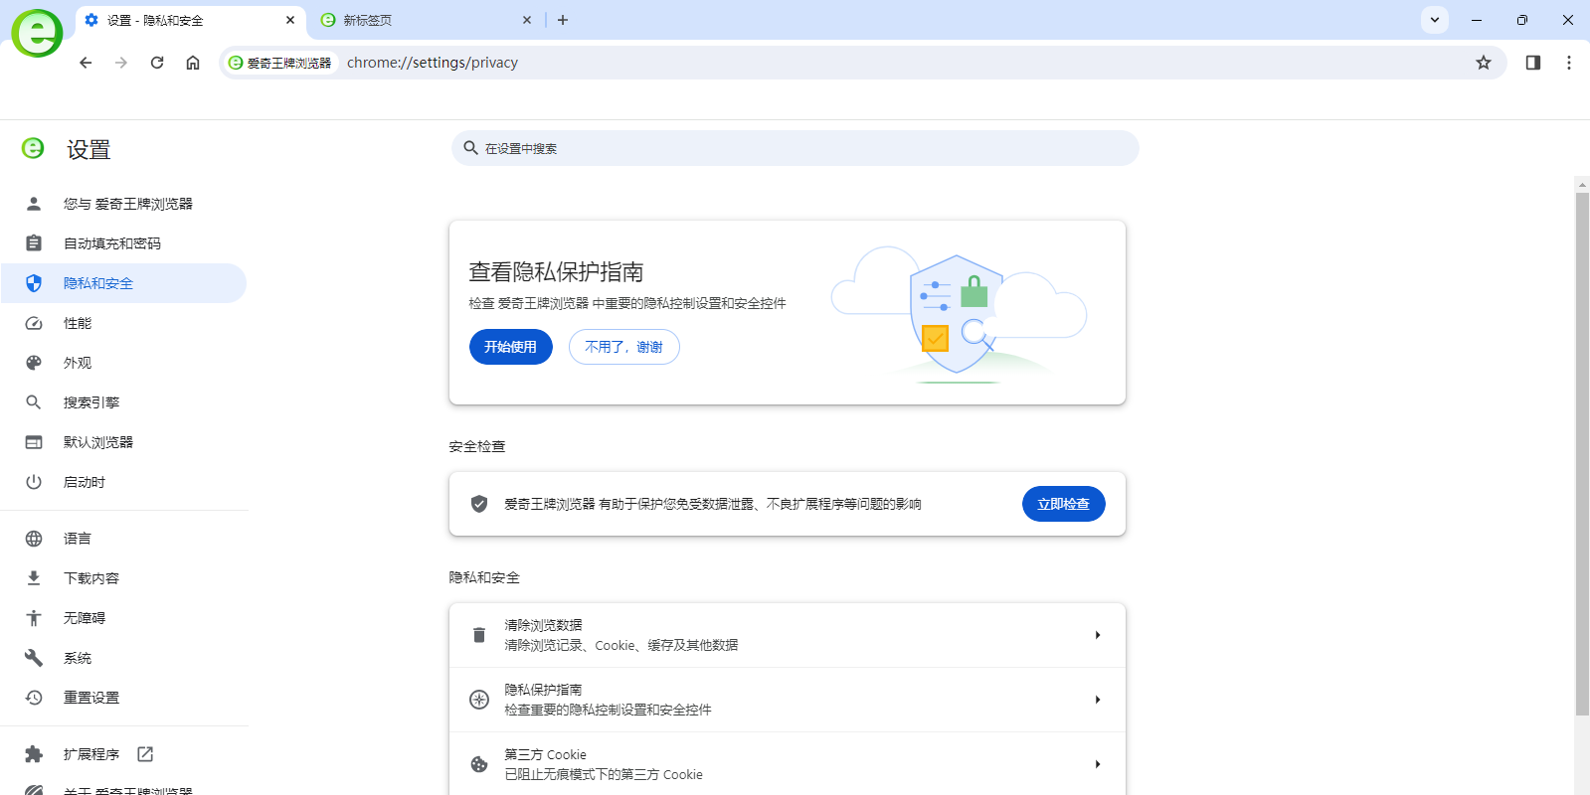Click the 立即检查 button

tap(1063, 504)
